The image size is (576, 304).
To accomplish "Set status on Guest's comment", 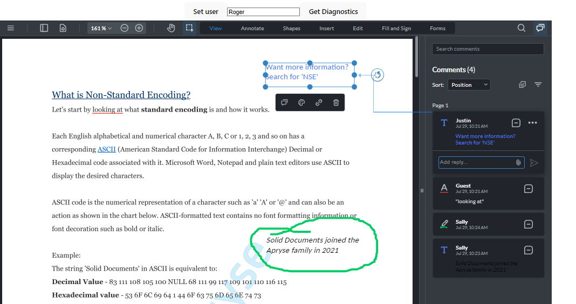I will [x=528, y=189].
